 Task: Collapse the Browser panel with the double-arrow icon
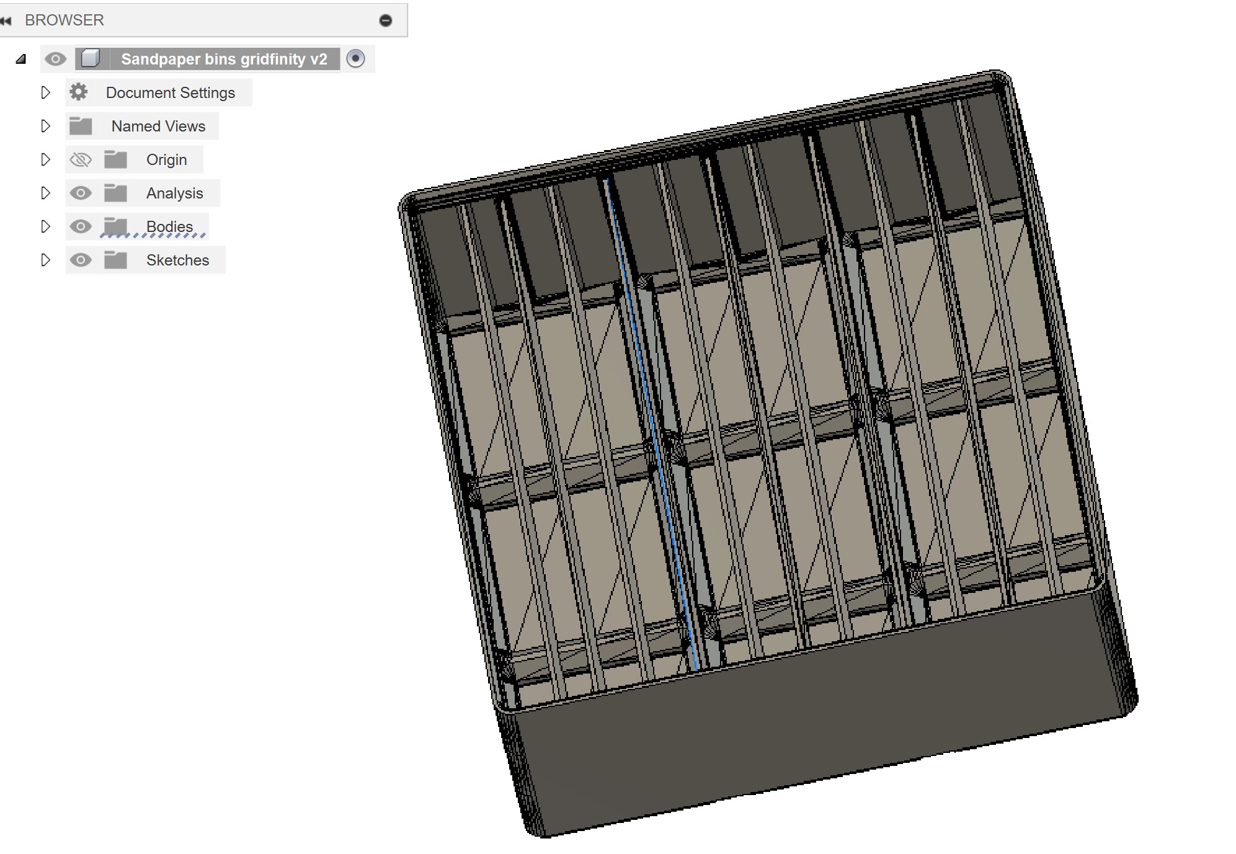coord(6,20)
